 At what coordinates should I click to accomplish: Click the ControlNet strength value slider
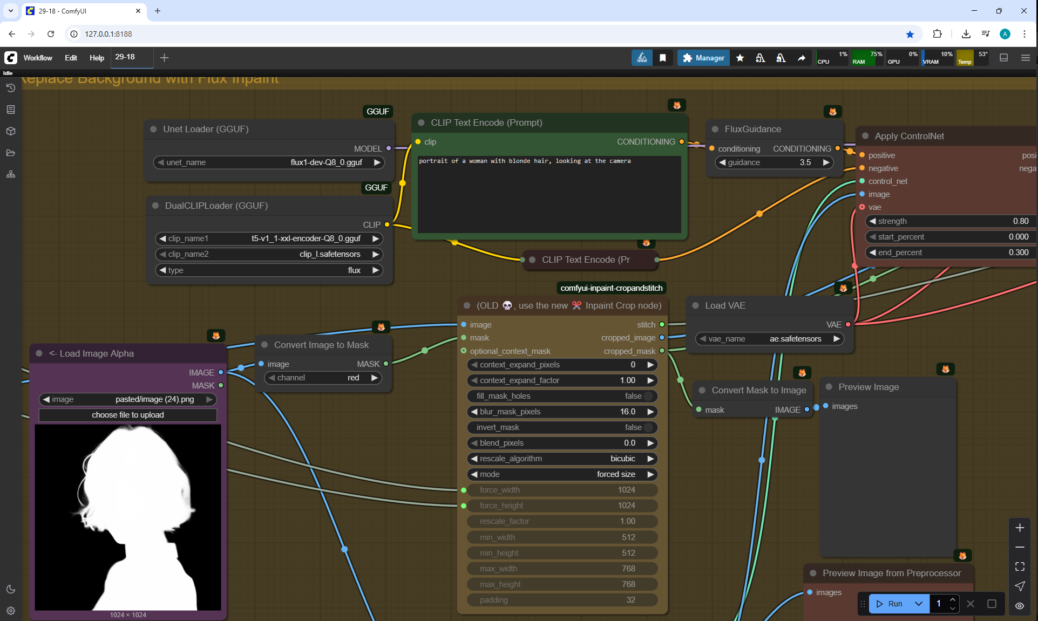[x=949, y=221]
